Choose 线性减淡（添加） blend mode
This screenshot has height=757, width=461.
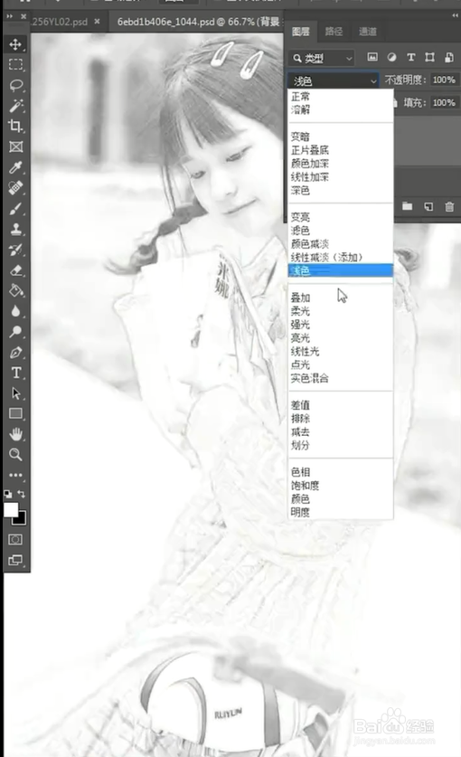point(340,258)
